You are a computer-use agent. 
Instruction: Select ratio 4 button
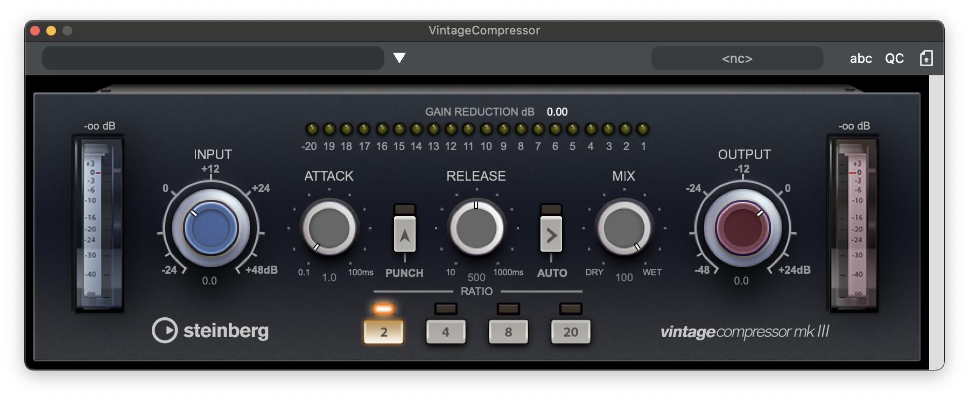pyautogui.click(x=445, y=332)
